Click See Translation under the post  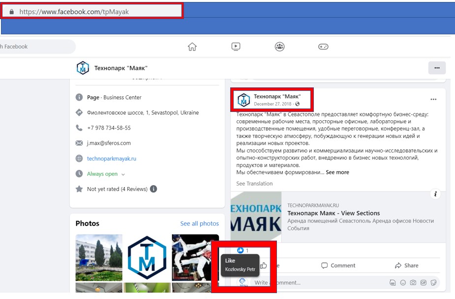254,184
